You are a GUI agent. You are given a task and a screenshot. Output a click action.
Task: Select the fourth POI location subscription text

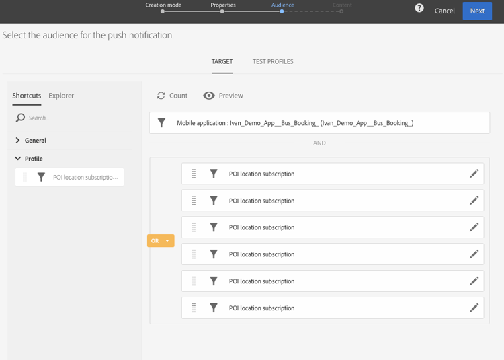pyautogui.click(x=261, y=254)
